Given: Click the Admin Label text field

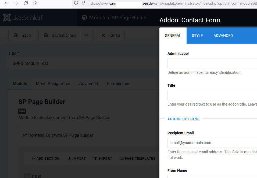Looking at the screenshot, I should tap(212, 63).
